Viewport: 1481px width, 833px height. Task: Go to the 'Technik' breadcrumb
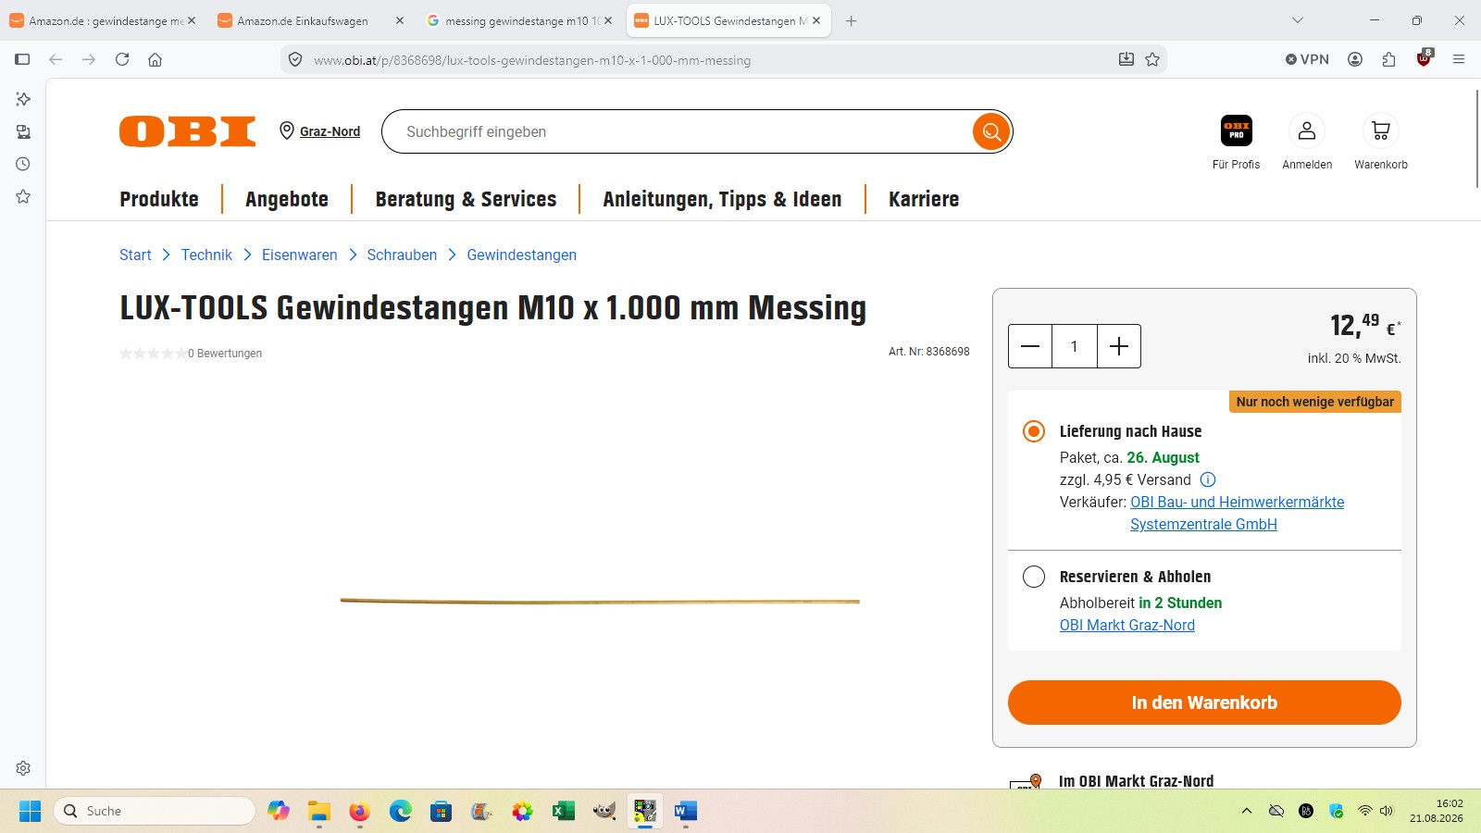point(206,255)
